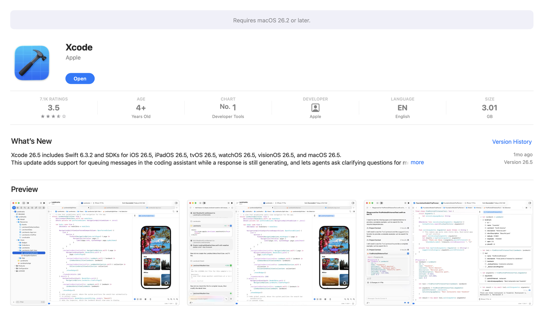Select the 7.1K Ratings label
Screen dimensions: 535x311
[53, 99]
